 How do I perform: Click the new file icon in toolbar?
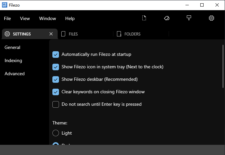click(x=144, y=18)
